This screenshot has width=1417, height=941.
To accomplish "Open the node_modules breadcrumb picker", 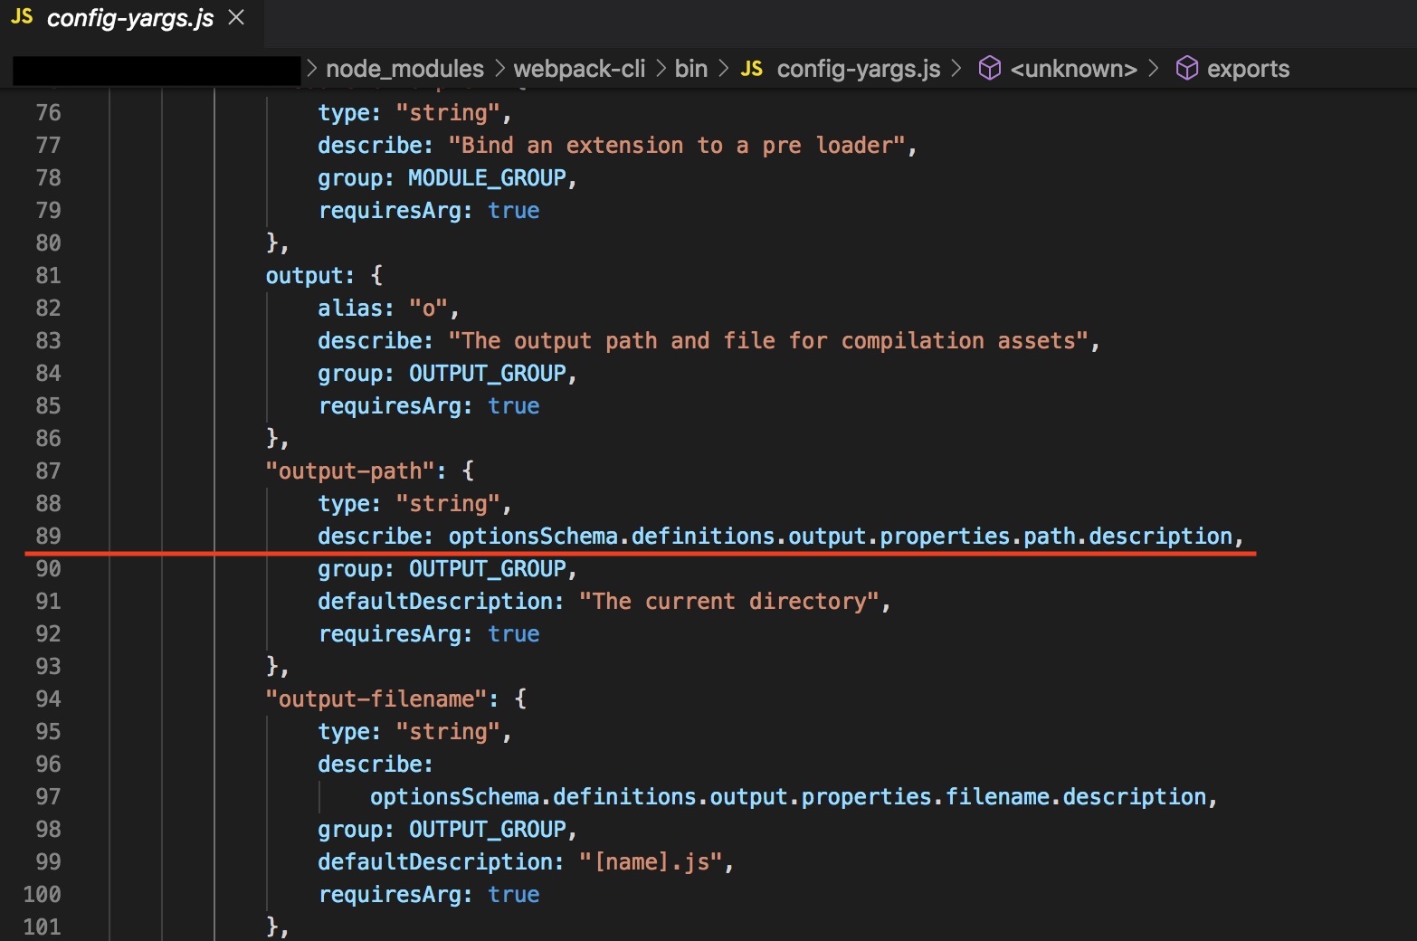I will [403, 68].
